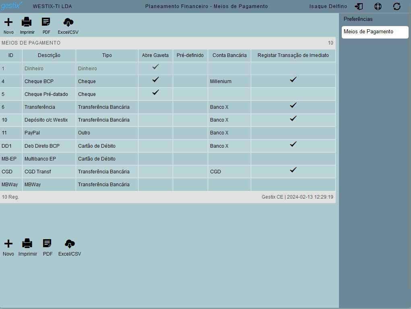Open the Multibanco EP description cell
Screen dimensions: 411x309
[x=49, y=159]
